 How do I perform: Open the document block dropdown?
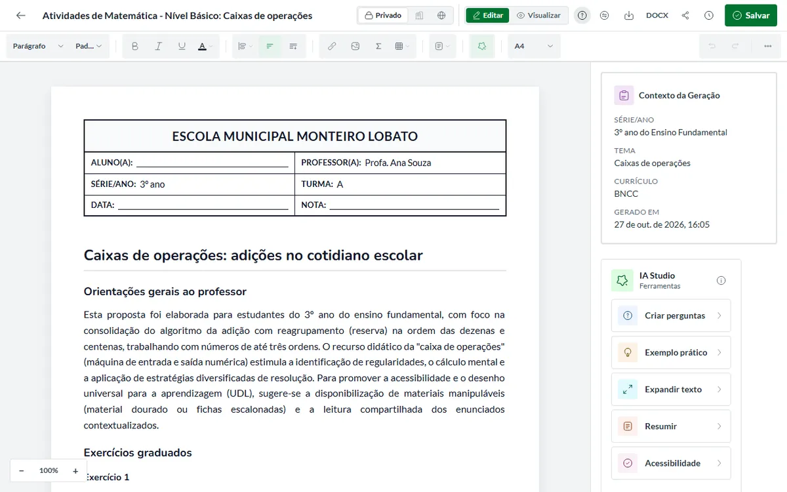[443, 46]
